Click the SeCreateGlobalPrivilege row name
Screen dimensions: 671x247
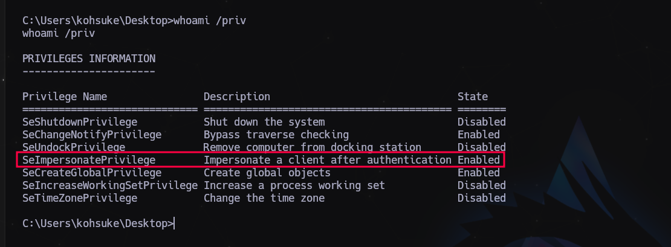click(89, 173)
